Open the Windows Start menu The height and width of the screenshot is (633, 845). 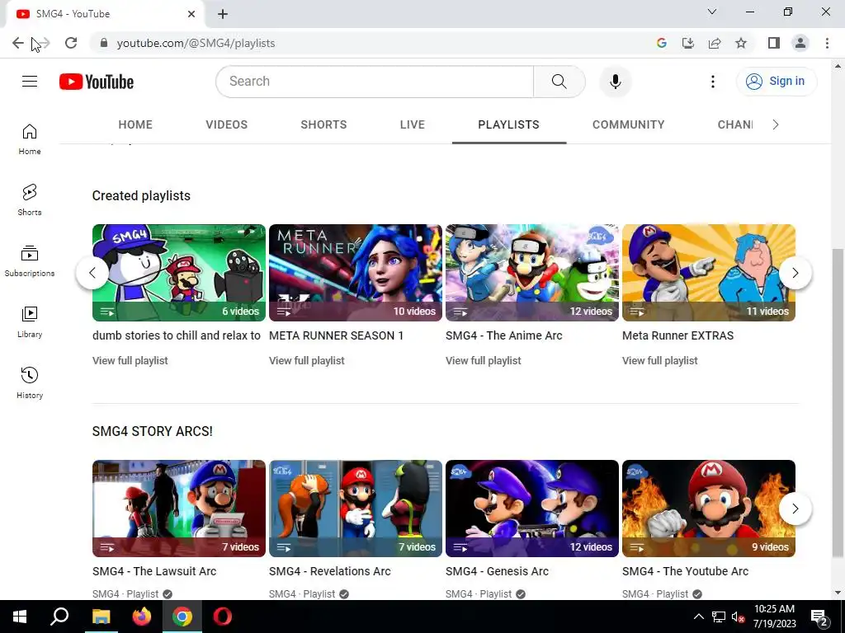(x=20, y=617)
